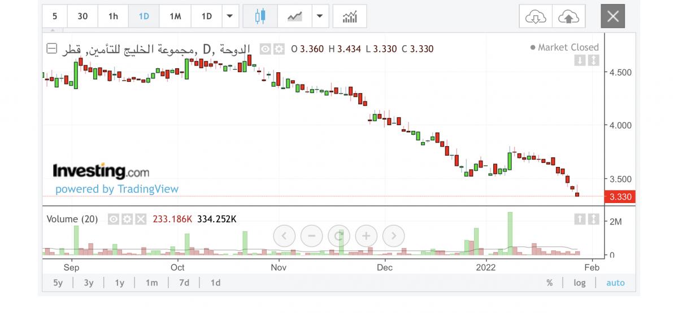Click the 2022 label on time axis
This screenshot has width=678, height=313.
click(486, 267)
